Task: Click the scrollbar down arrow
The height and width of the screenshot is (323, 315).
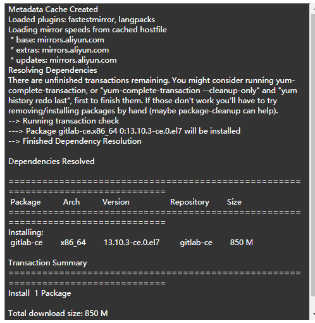Action: 314,313
